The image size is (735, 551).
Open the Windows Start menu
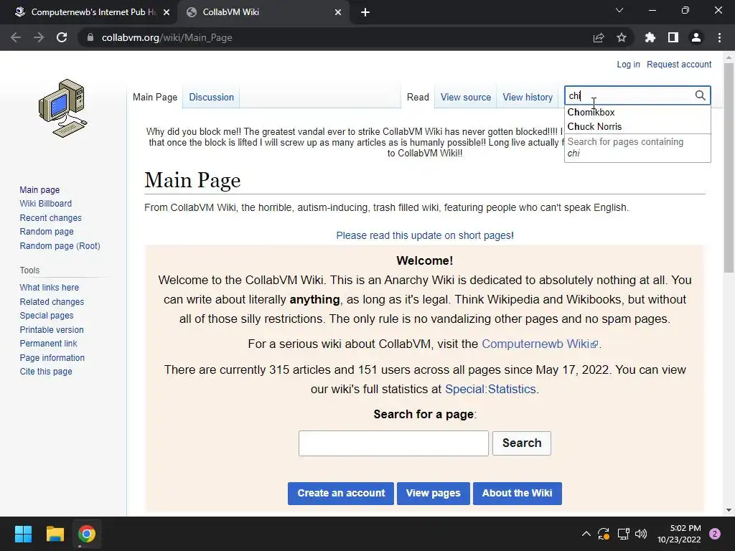(x=23, y=534)
